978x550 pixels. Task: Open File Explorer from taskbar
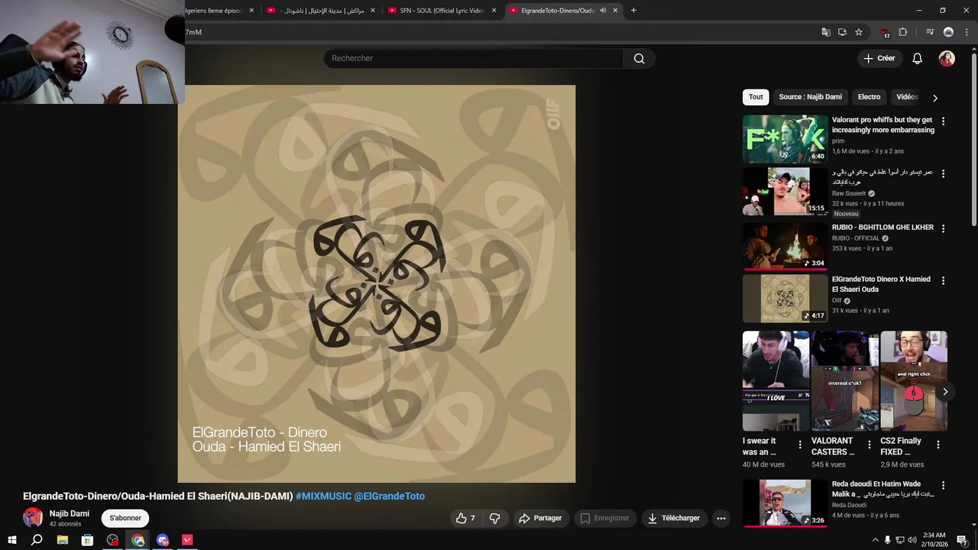(x=63, y=540)
